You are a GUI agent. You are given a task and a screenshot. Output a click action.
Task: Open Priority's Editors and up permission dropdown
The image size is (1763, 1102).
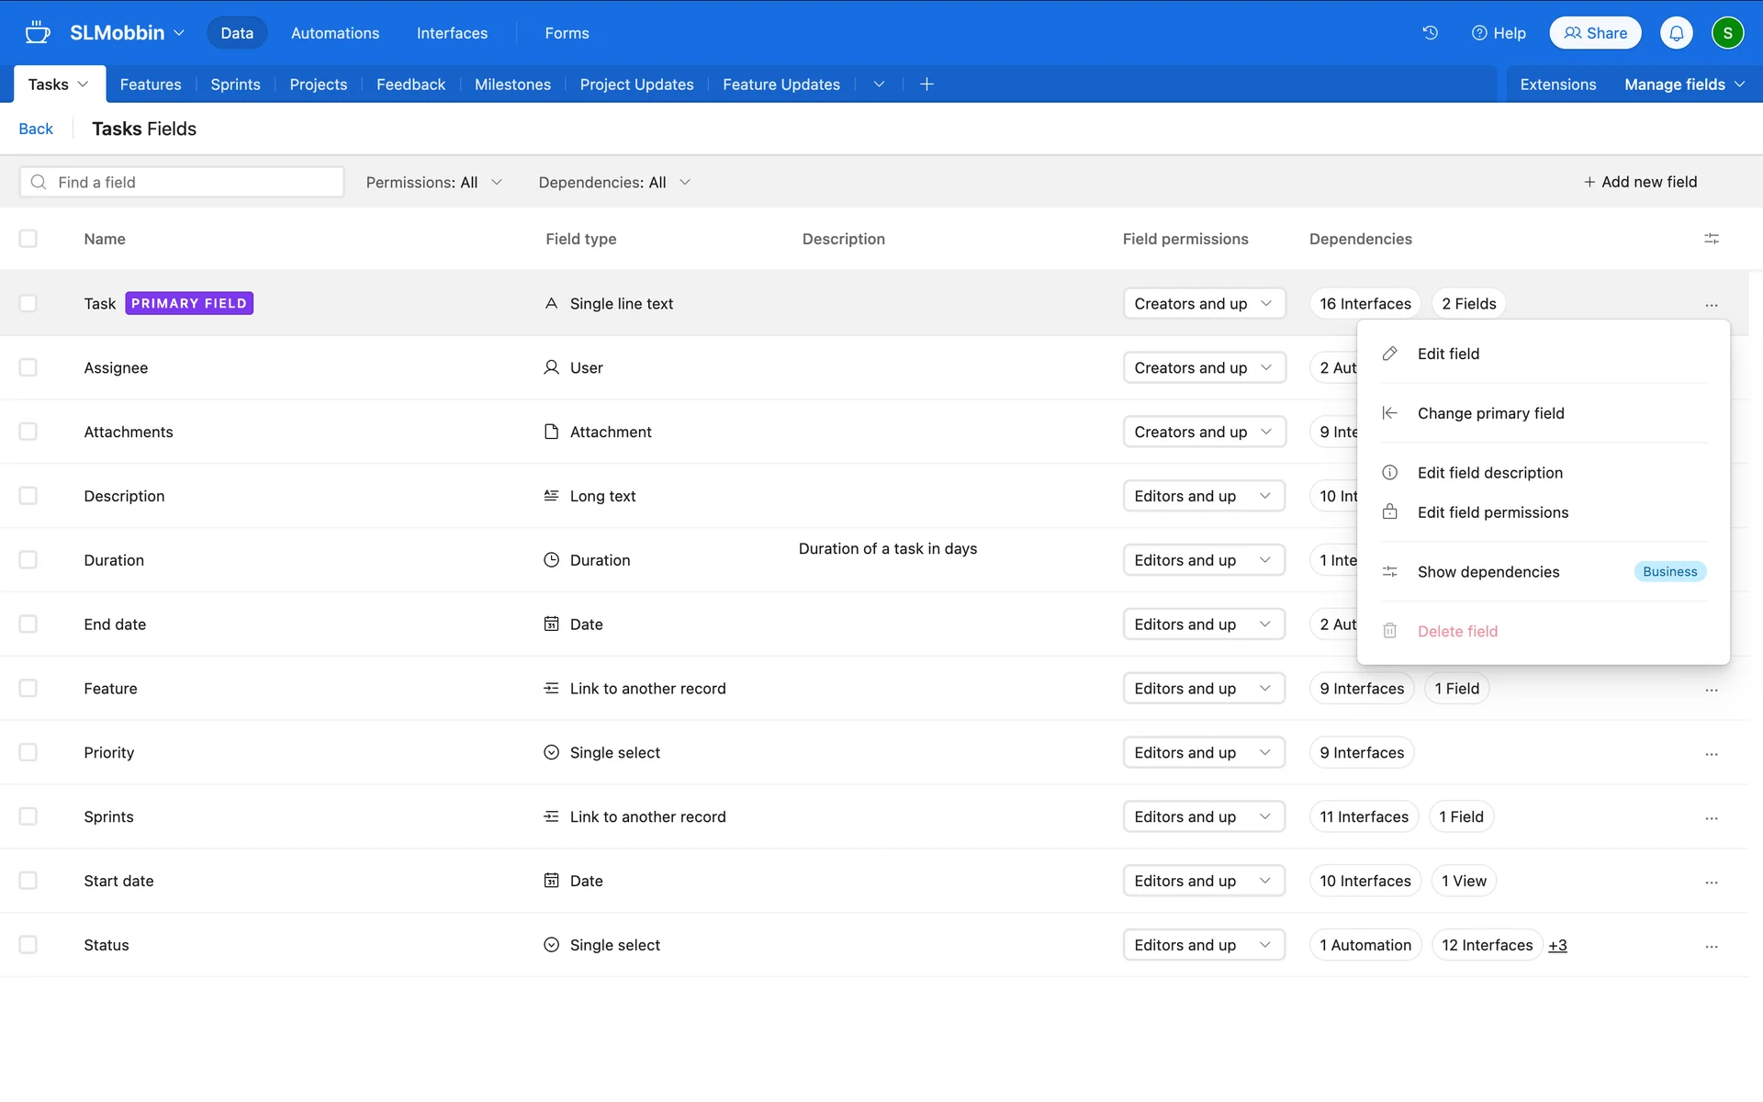1203,753
